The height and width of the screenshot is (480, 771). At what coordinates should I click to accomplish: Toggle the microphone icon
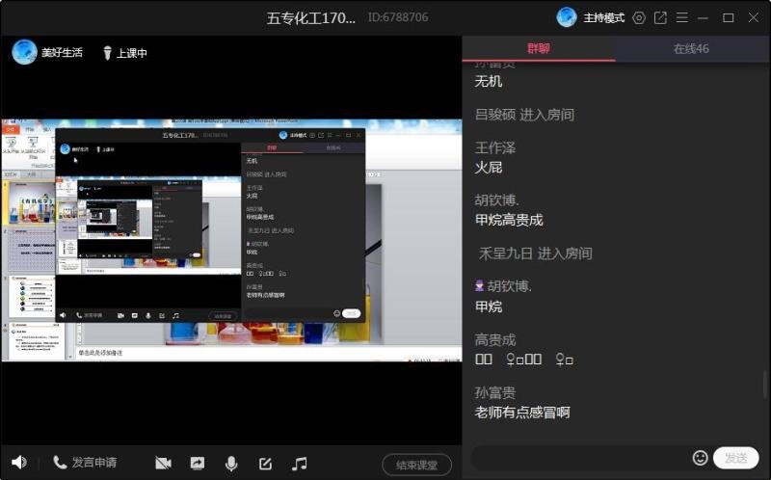[x=231, y=464]
